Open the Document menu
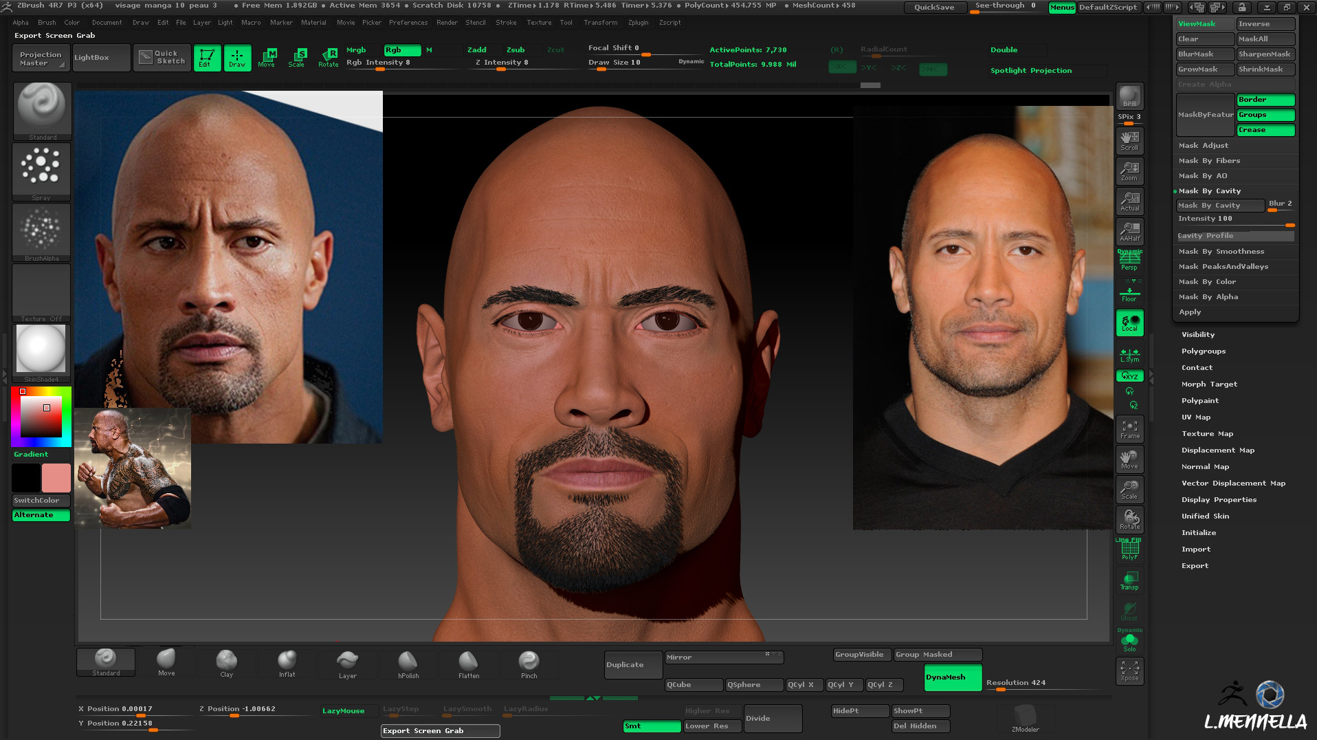Screen dimensions: 1317x740 tap(107, 23)
